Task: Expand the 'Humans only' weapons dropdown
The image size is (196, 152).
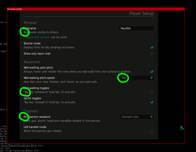Action: pos(135,117)
